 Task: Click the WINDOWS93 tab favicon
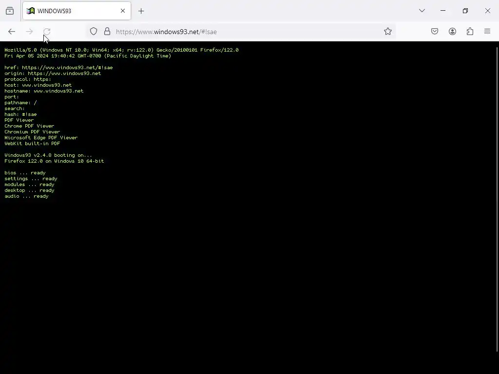click(31, 11)
